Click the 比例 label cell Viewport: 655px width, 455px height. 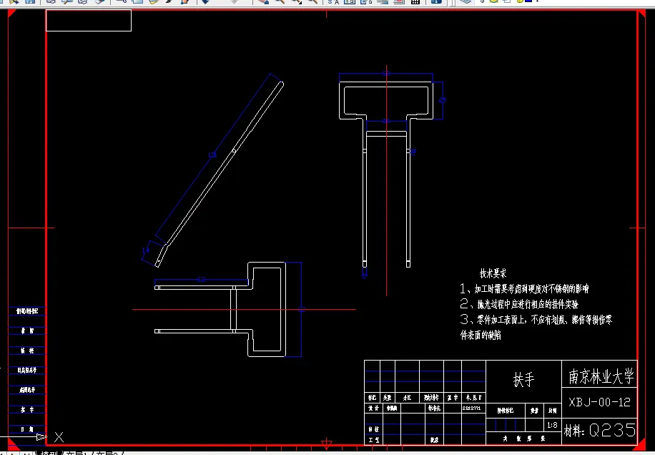pyautogui.click(x=552, y=411)
